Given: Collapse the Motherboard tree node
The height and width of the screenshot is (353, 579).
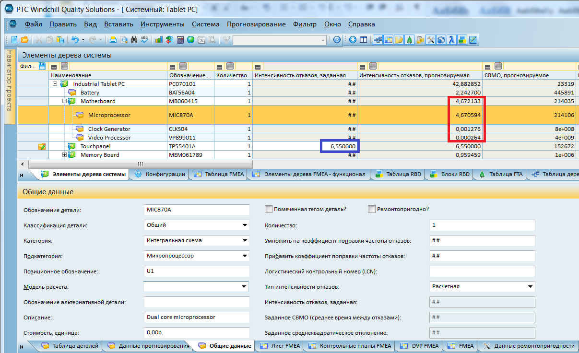Looking at the screenshot, I should point(65,101).
